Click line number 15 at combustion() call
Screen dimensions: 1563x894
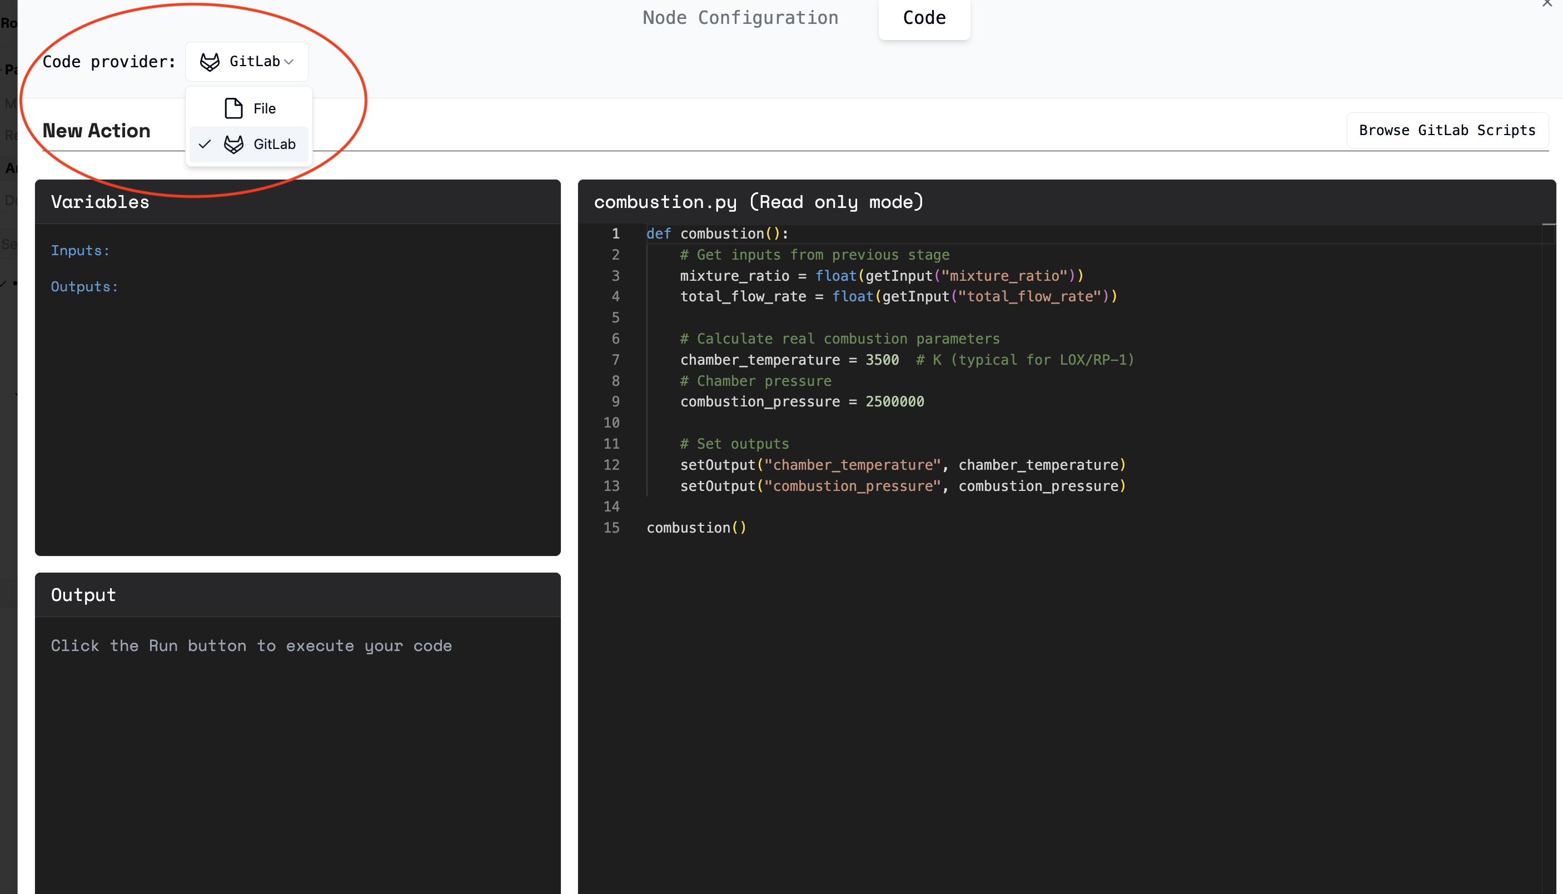click(611, 528)
